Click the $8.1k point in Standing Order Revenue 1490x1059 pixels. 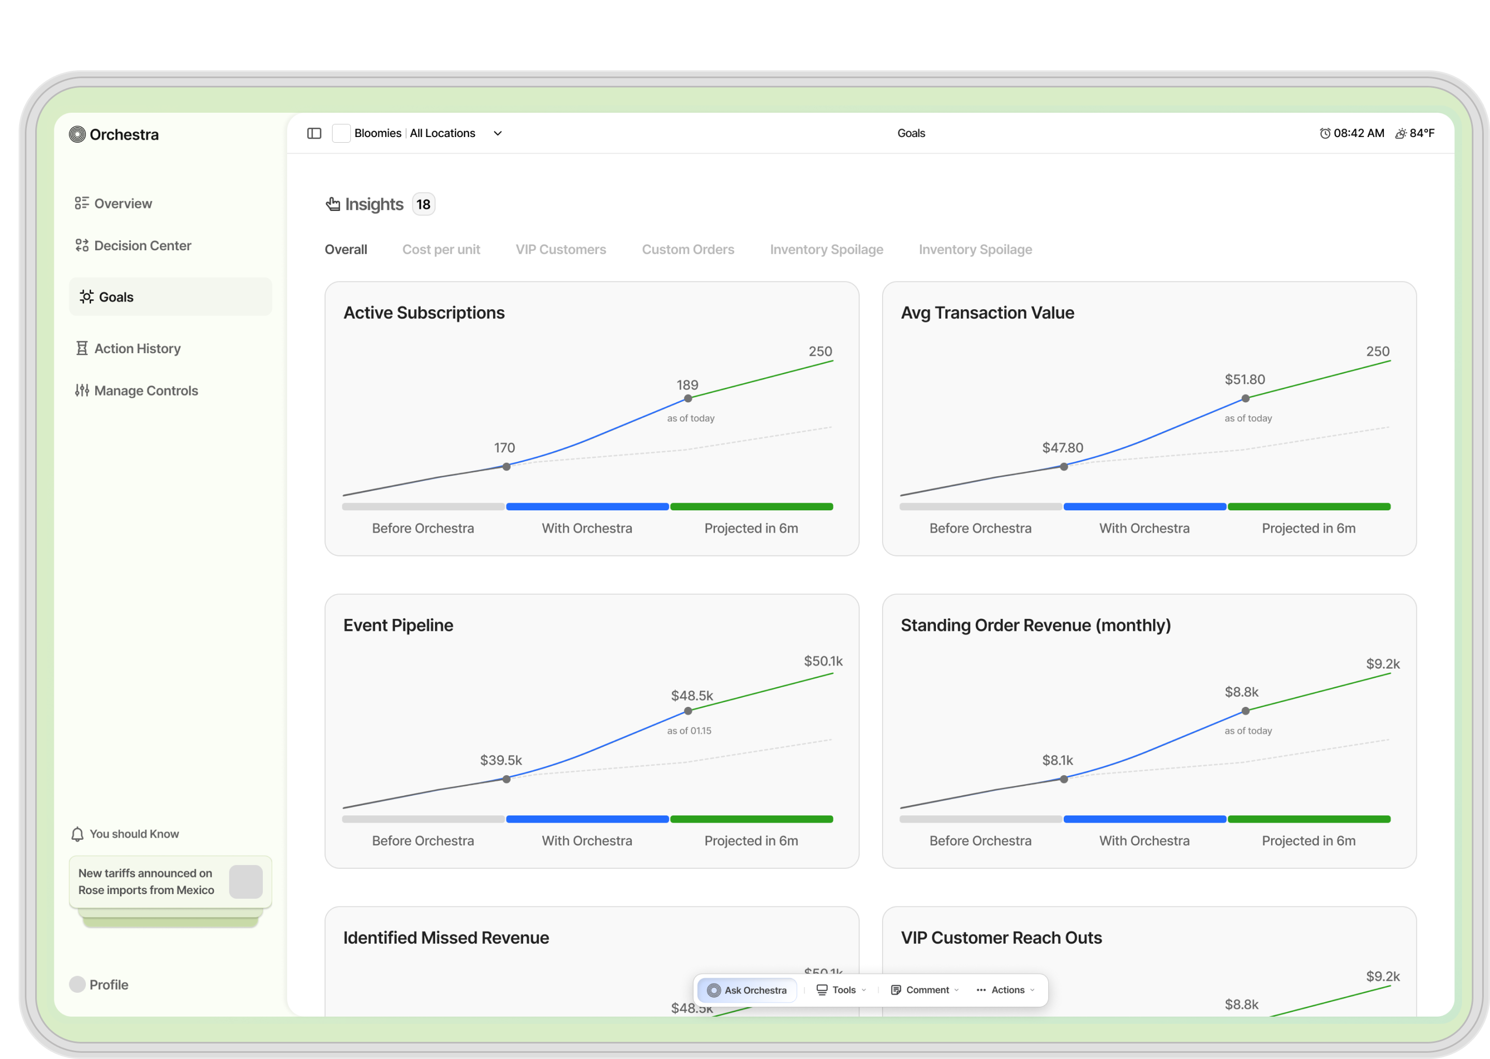[1063, 779]
